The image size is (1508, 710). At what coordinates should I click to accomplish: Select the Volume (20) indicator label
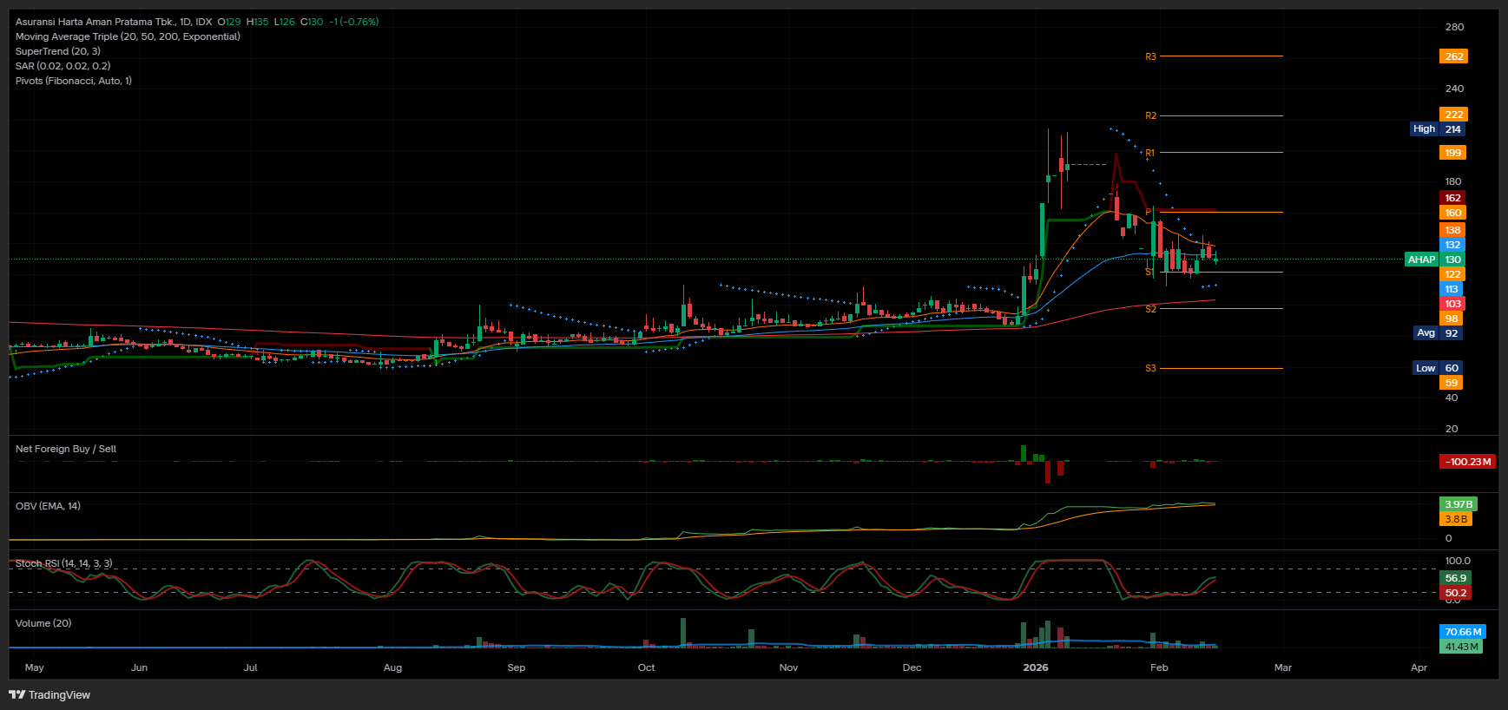point(43,623)
